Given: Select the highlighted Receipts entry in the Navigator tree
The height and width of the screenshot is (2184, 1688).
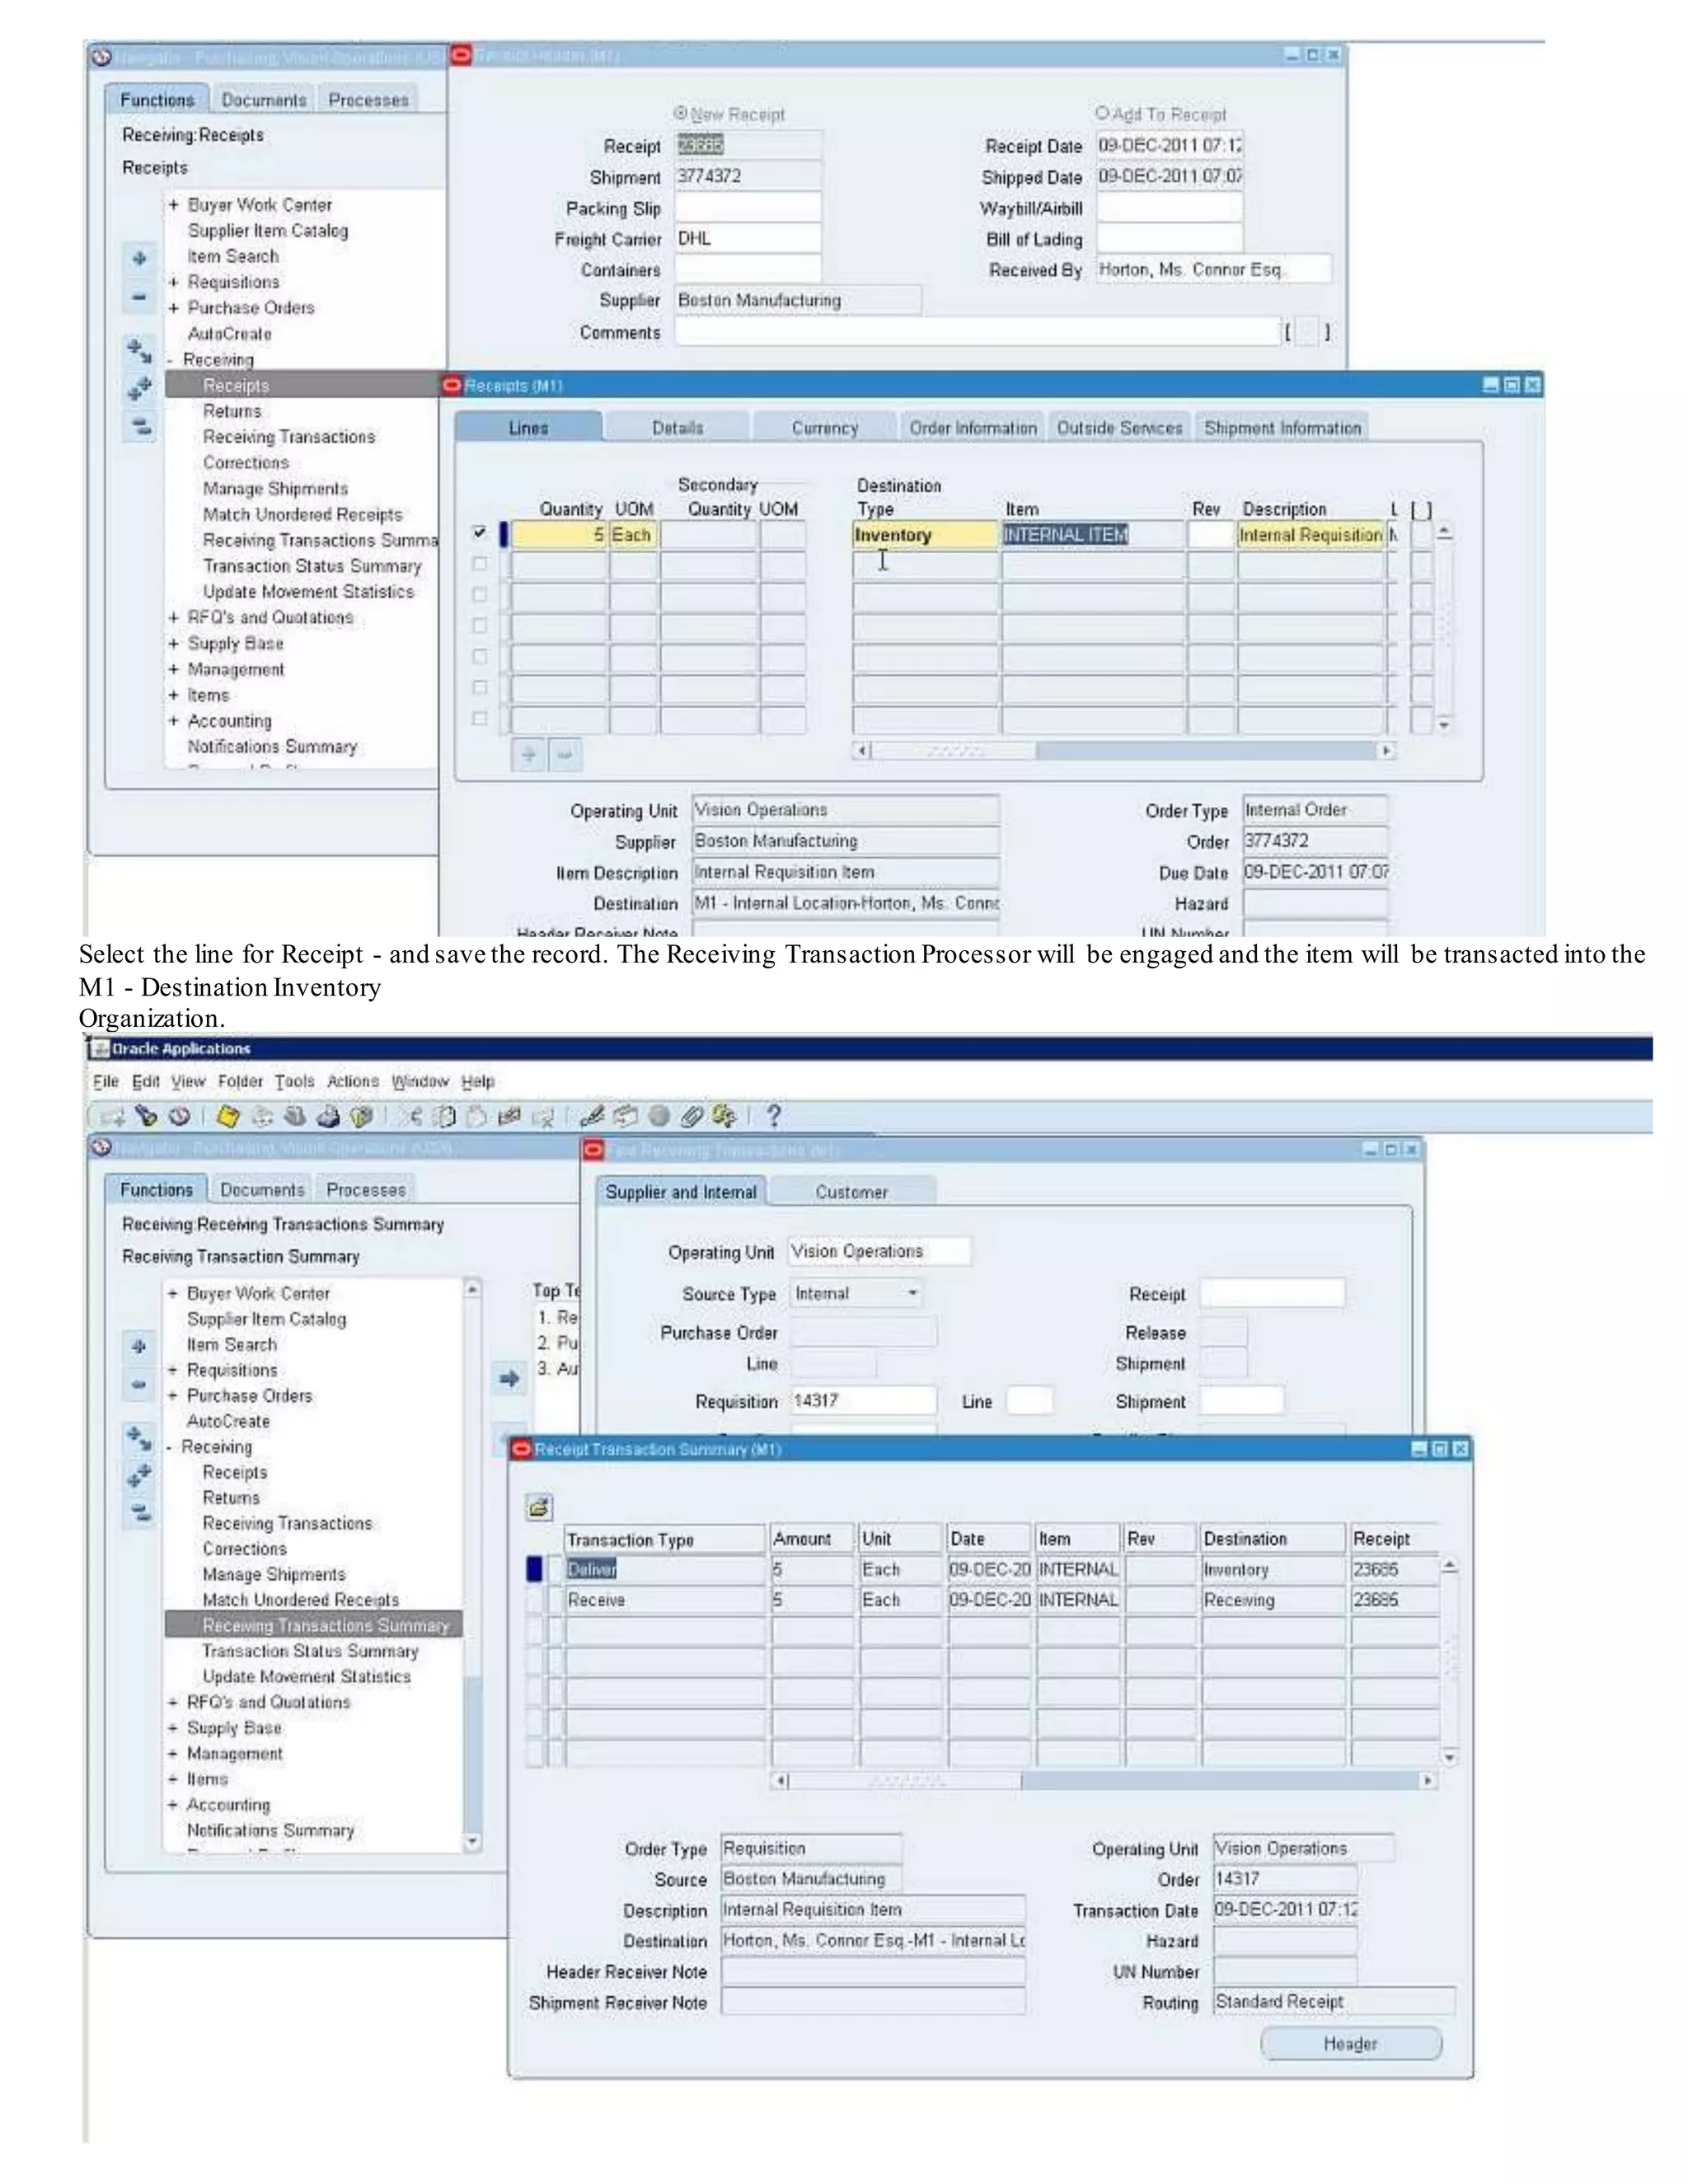Looking at the screenshot, I should [302, 385].
